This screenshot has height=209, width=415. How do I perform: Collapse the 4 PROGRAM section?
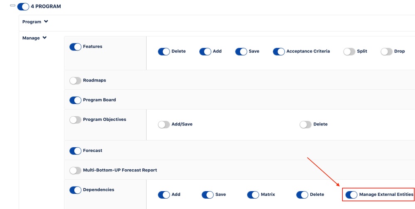[12, 5]
